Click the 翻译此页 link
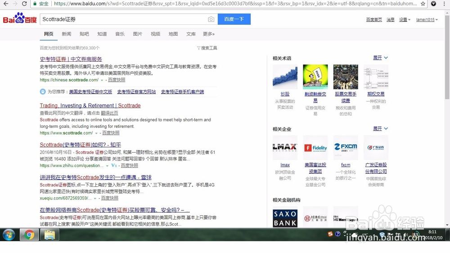 [x=109, y=113]
